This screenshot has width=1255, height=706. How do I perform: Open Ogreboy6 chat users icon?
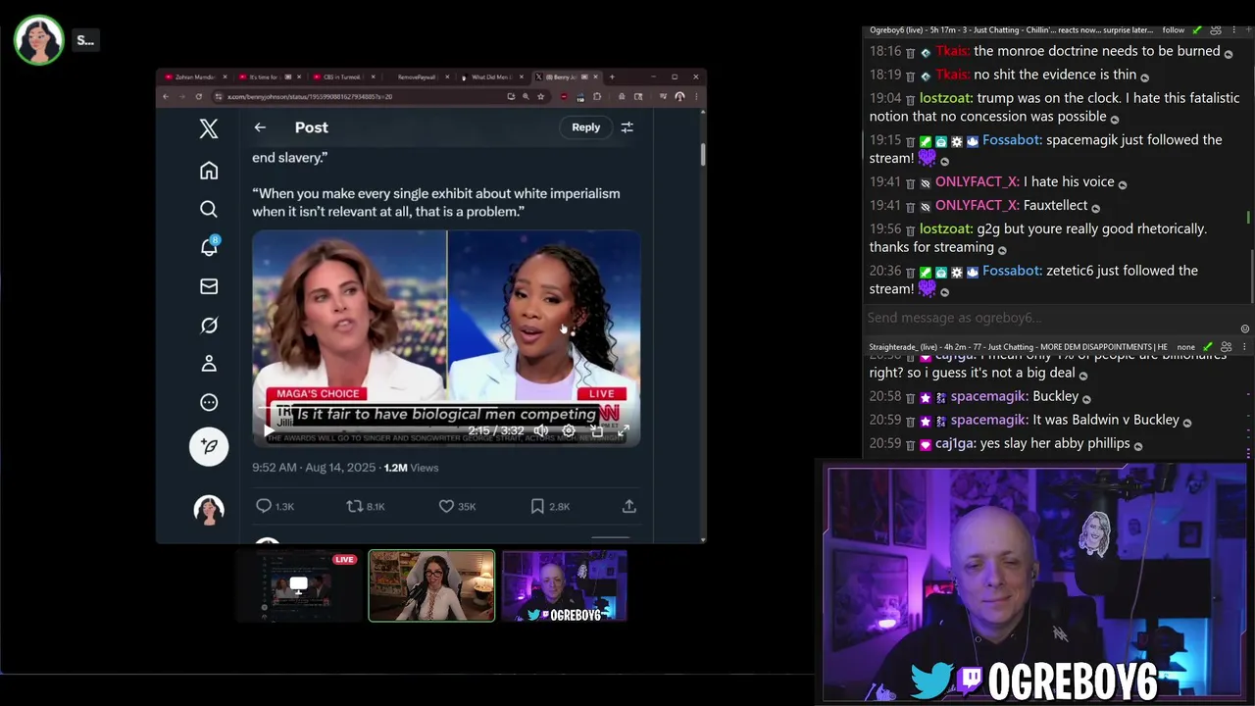click(x=1216, y=30)
